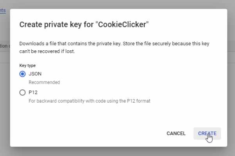Viewport: 235px width, 156px height.
Task: Click the Create private key dialog title
Action: coord(84,25)
